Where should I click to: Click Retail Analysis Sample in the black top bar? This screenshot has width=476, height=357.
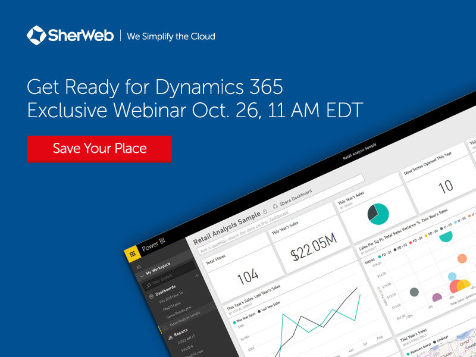[359, 152]
